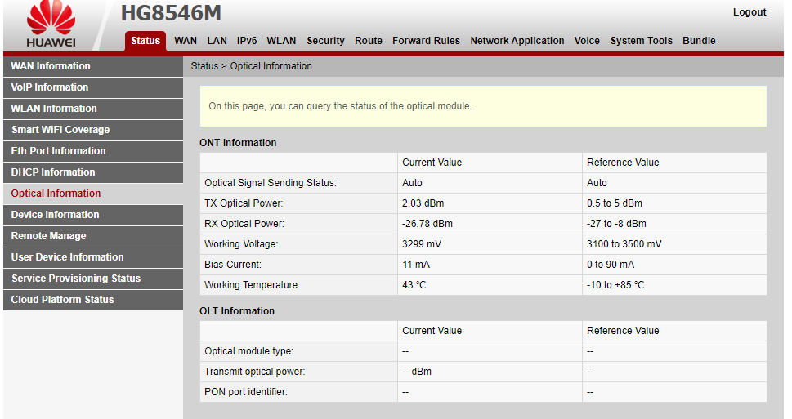
Task: Click the 'TX Optical Power:' label
Action: click(x=244, y=203)
